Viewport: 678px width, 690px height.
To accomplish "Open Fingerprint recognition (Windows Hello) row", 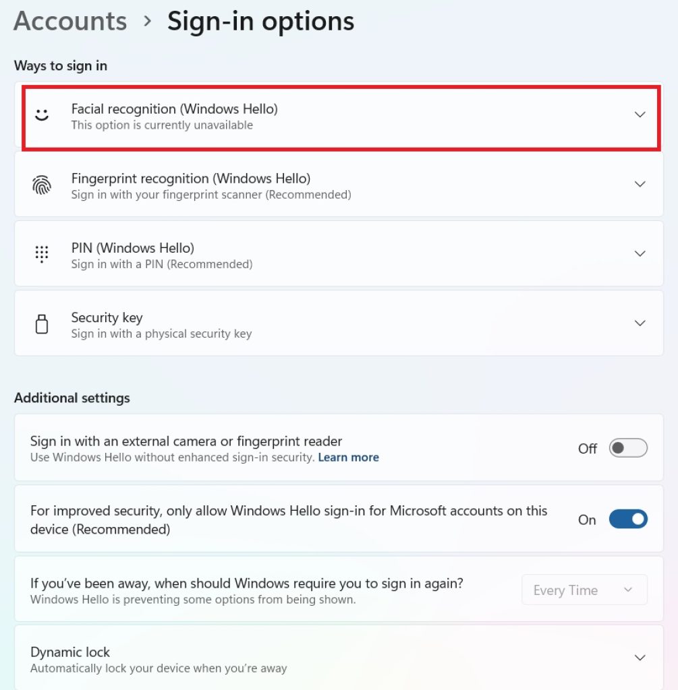I will tap(339, 185).
